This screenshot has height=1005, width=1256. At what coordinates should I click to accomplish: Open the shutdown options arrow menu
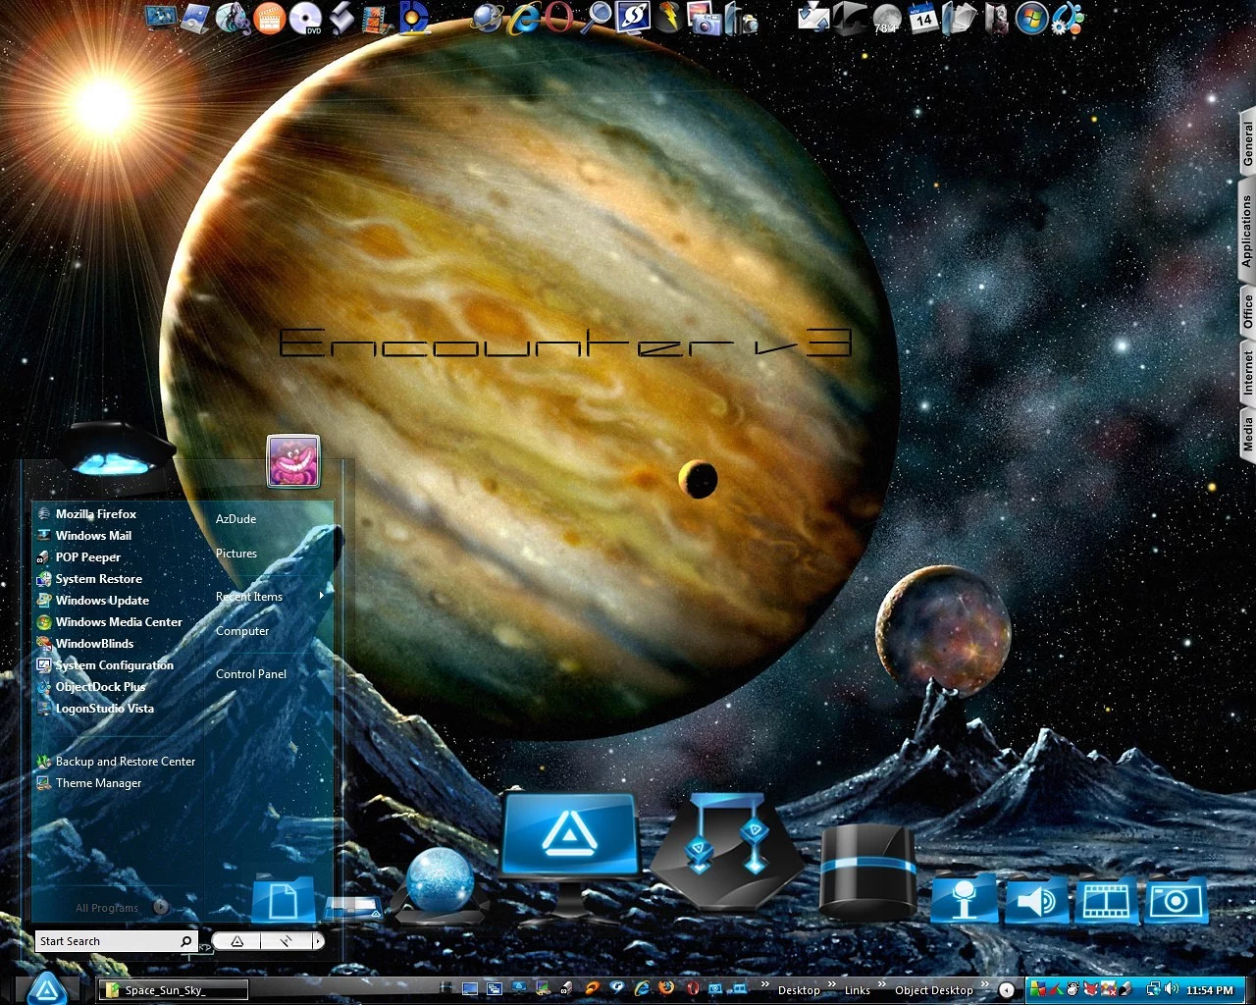(317, 941)
